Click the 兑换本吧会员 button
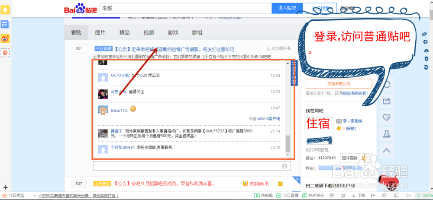Viewport: 433px width, 200px height. (x=339, y=83)
